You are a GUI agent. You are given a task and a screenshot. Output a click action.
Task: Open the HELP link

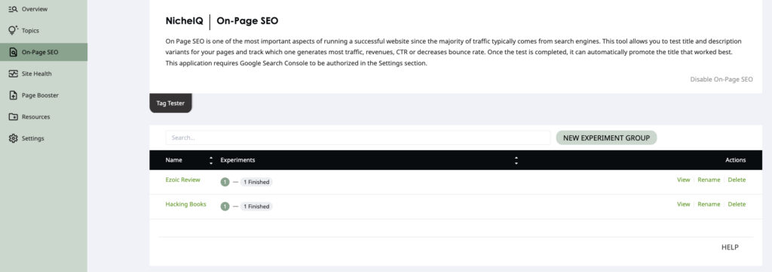point(730,247)
